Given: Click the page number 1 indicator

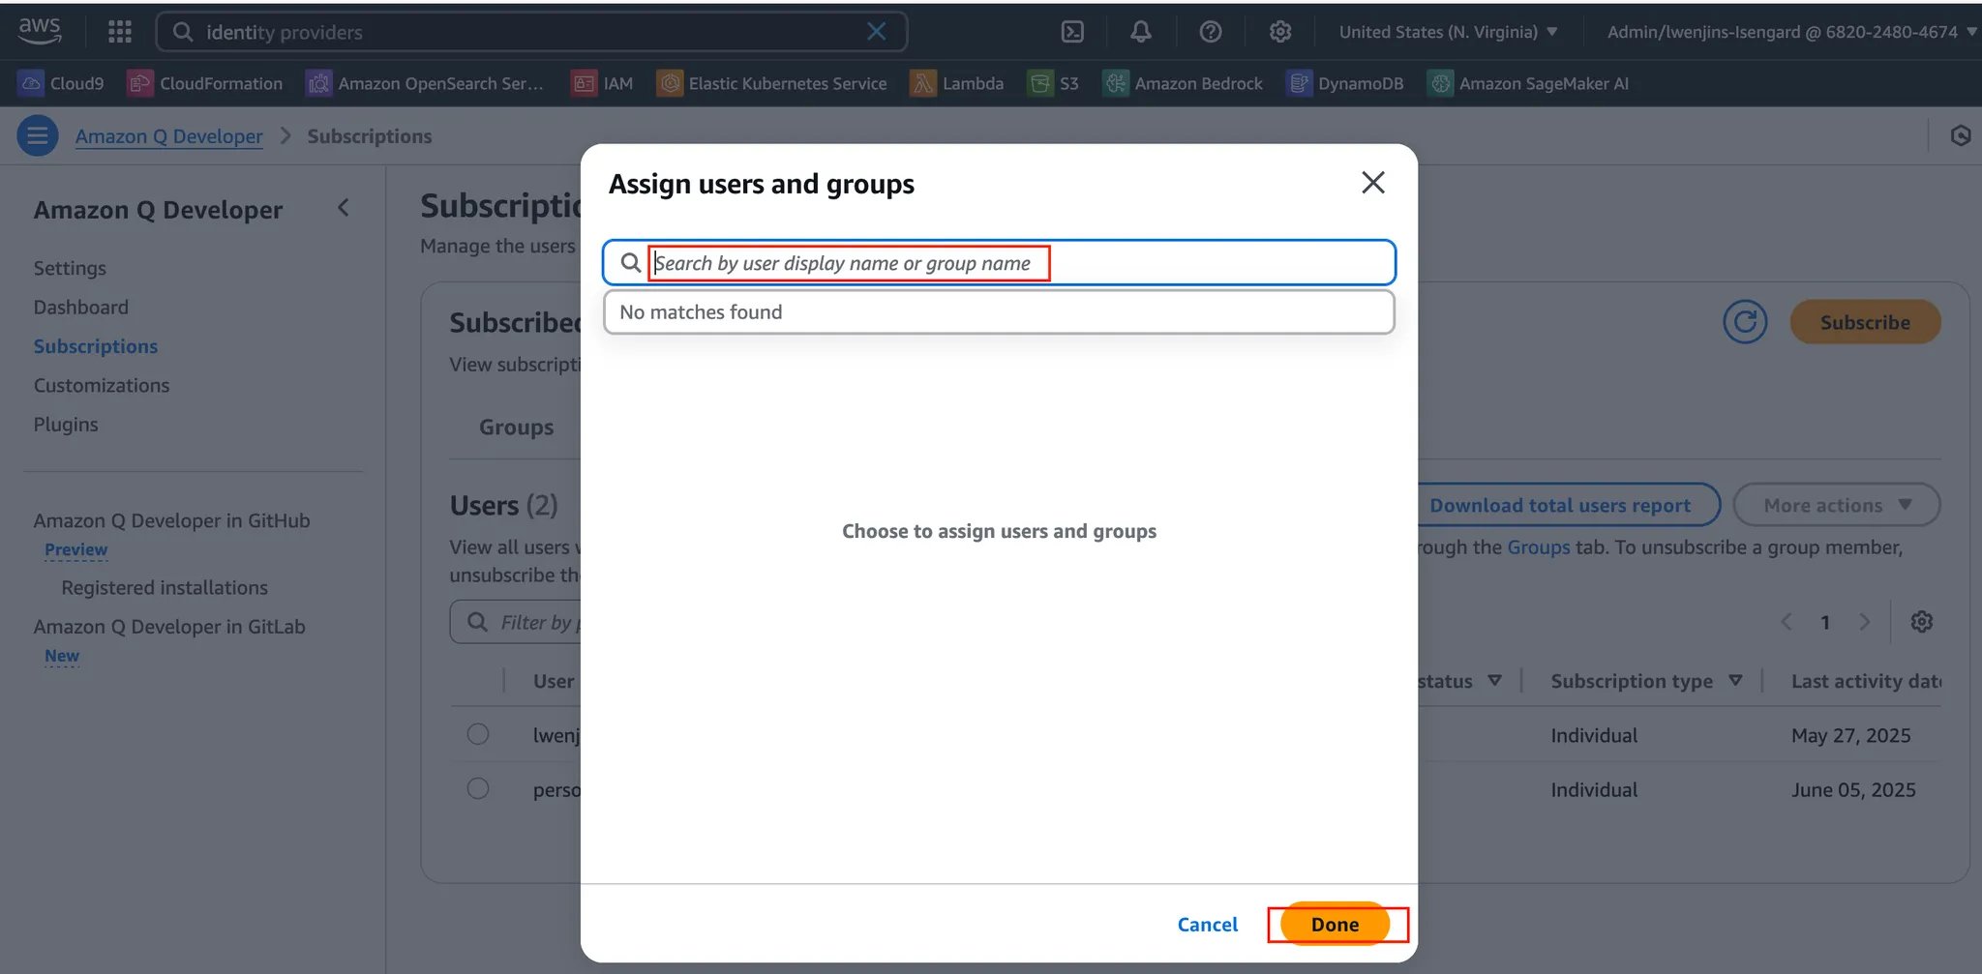Looking at the screenshot, I should point(1825,622).
